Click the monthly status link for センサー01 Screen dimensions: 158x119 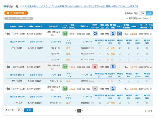tap(100, 48)
